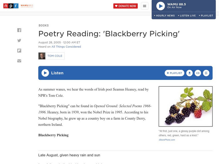Share article on Facebook
The width and height of the screenshot is (219, 164).
click(19, 30)
